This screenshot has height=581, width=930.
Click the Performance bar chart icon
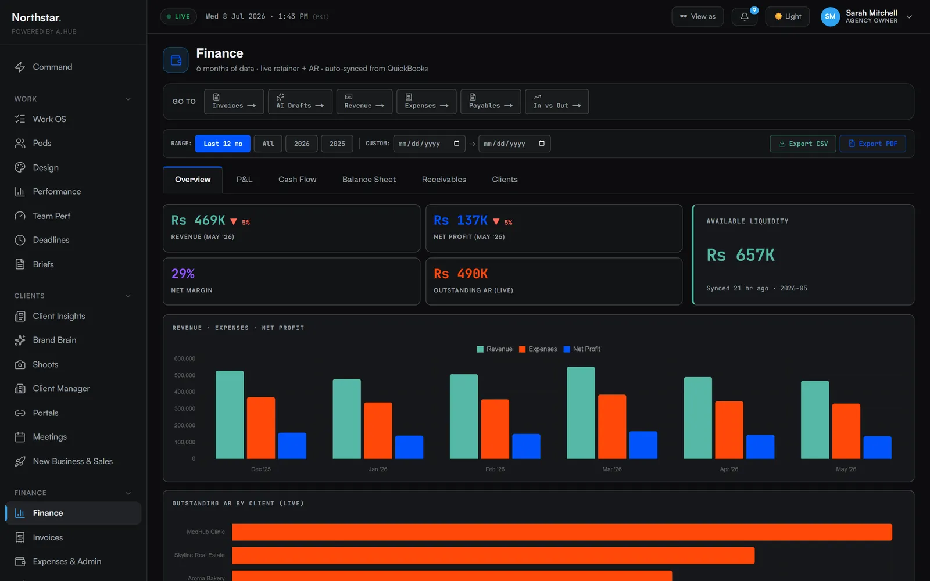point(20,192)
